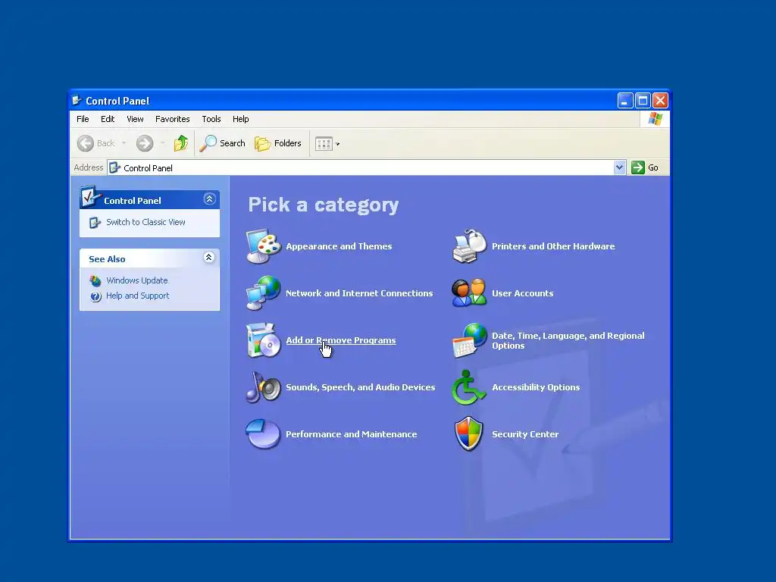
Task: Open the Date, Time, Language calendar icon
Action: pos(470,340)
